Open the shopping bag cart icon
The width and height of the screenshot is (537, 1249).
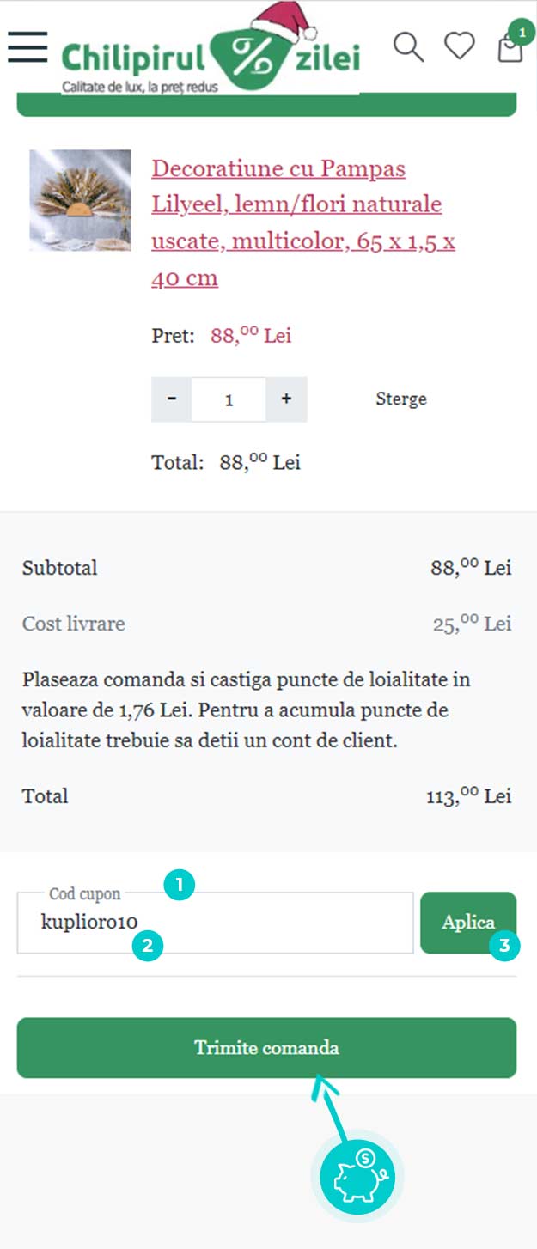(510, 48)
